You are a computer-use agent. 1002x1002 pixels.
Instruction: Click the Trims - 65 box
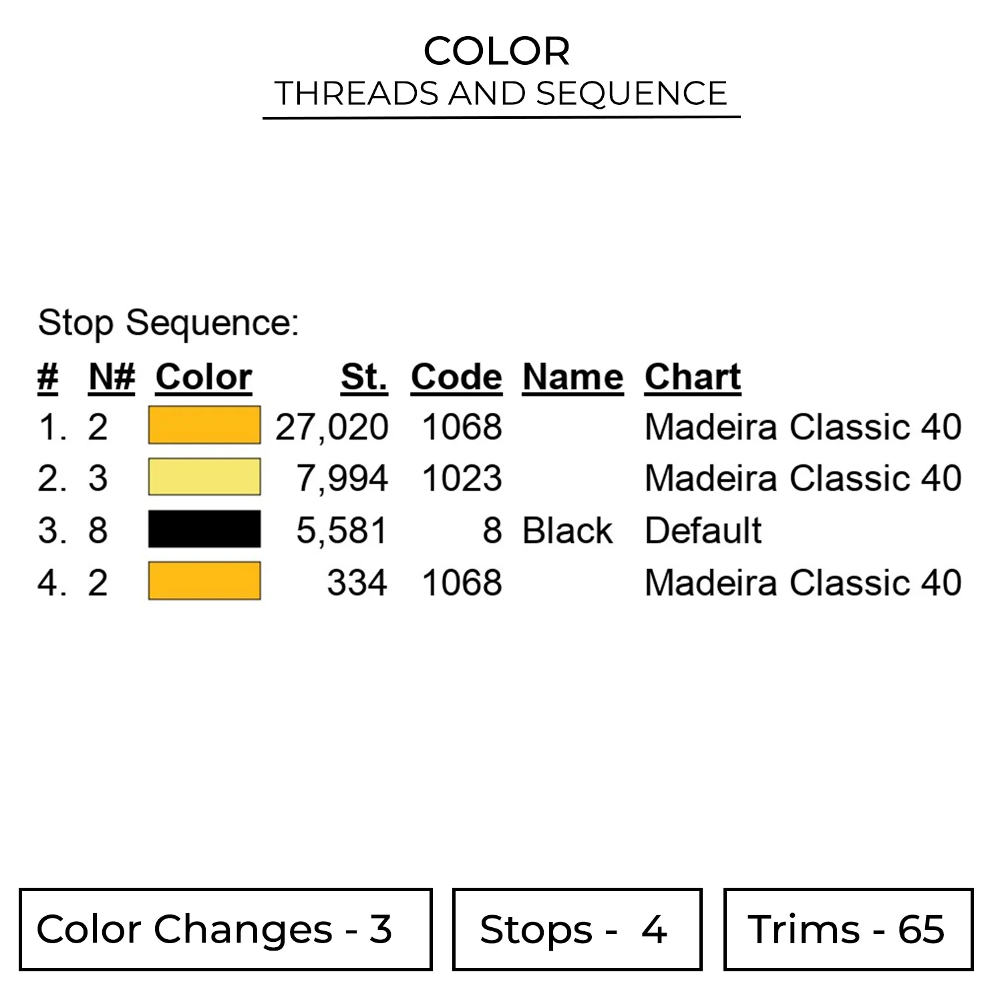coord(848,929)
